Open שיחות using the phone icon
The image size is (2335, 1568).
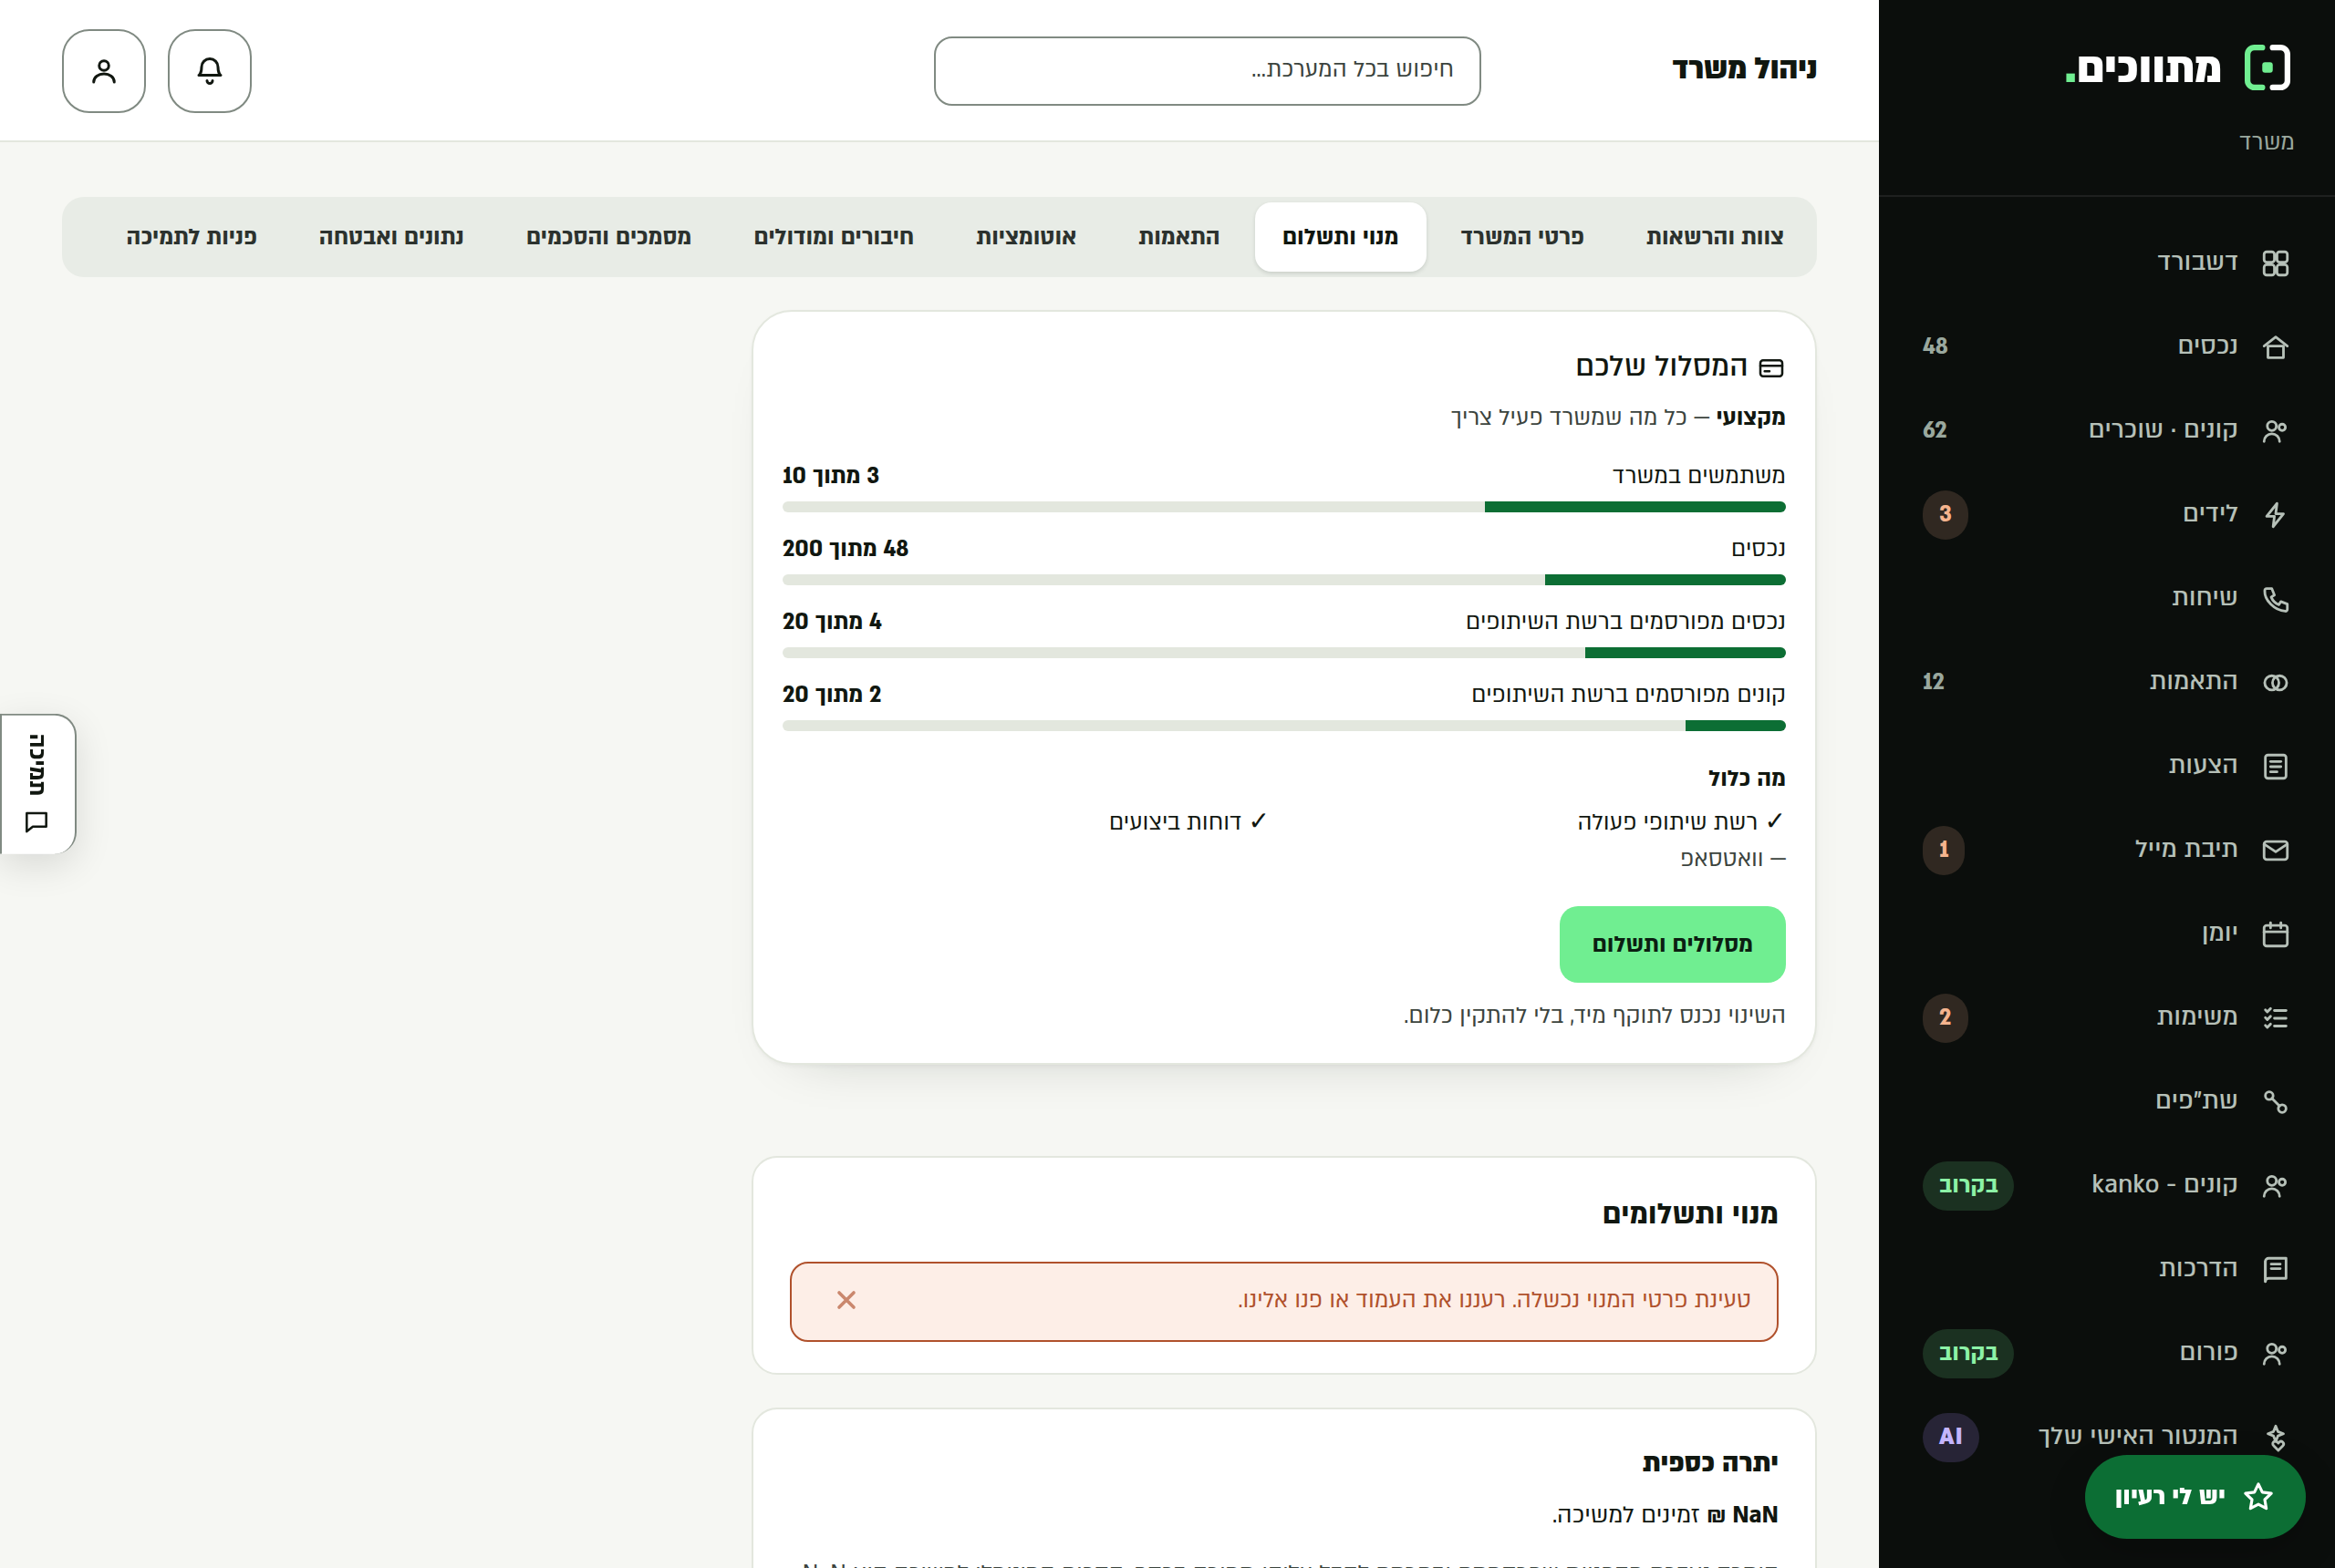(x=2275, y=598)
